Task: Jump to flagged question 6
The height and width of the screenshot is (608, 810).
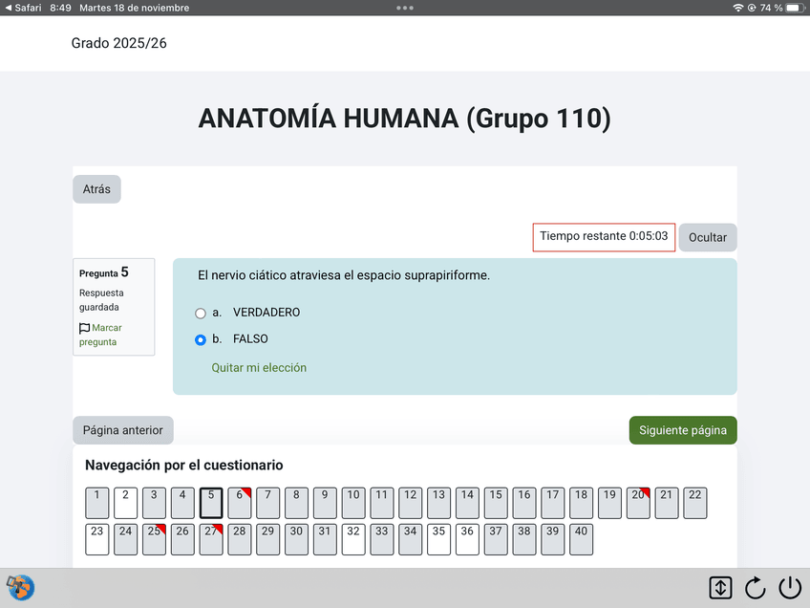Action: [240, 503]
